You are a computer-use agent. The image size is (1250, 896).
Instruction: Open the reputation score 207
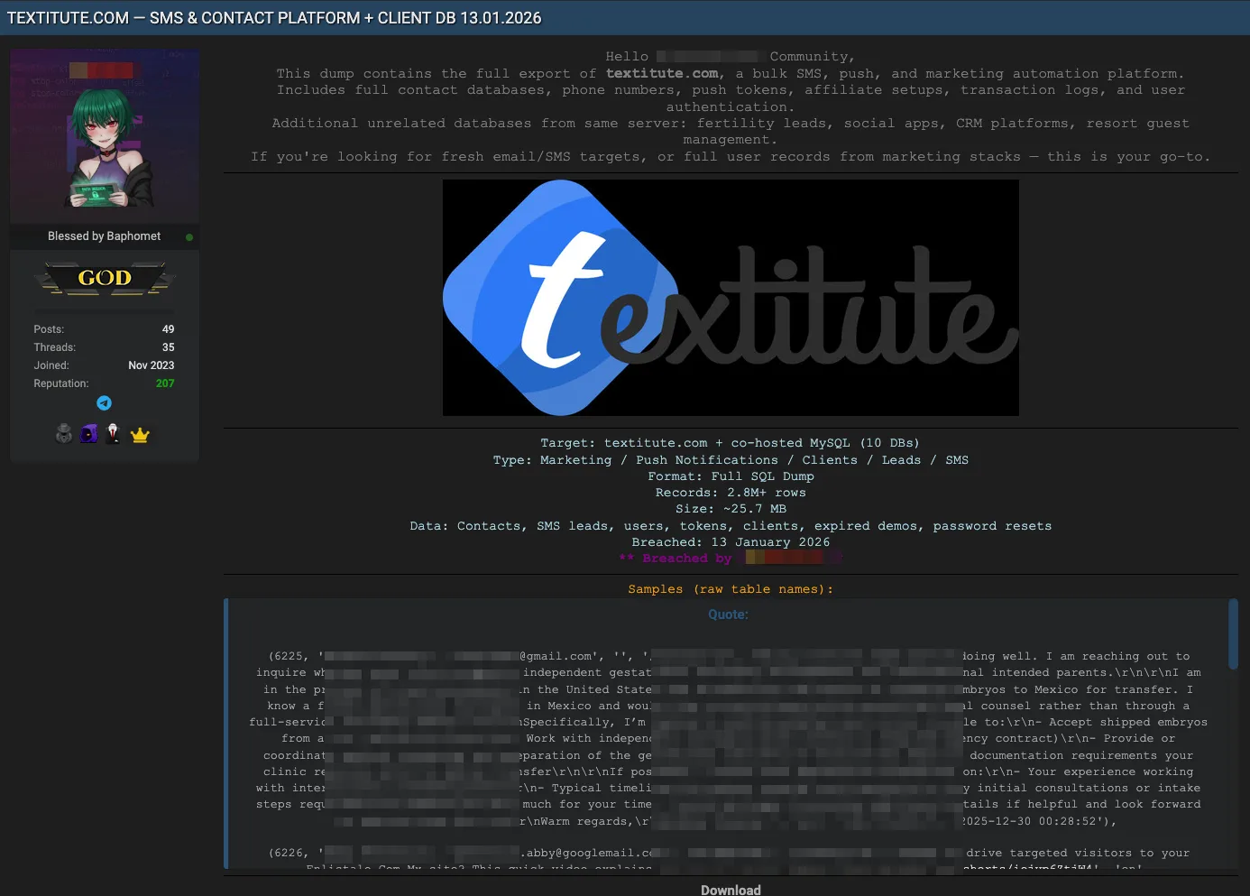point(164,383)
